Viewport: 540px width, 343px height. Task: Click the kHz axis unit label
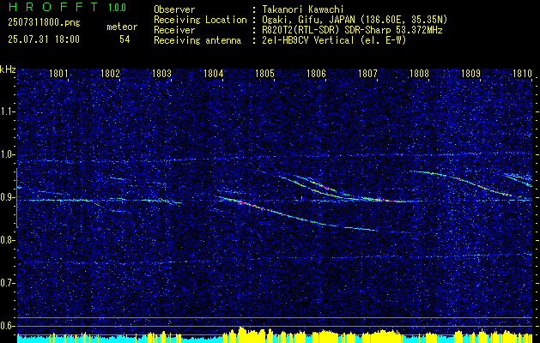8,69
